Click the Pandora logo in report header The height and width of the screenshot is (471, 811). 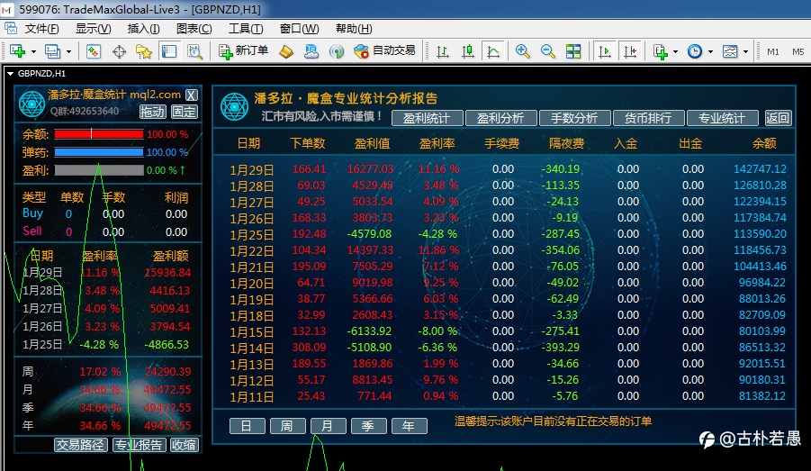234,106
